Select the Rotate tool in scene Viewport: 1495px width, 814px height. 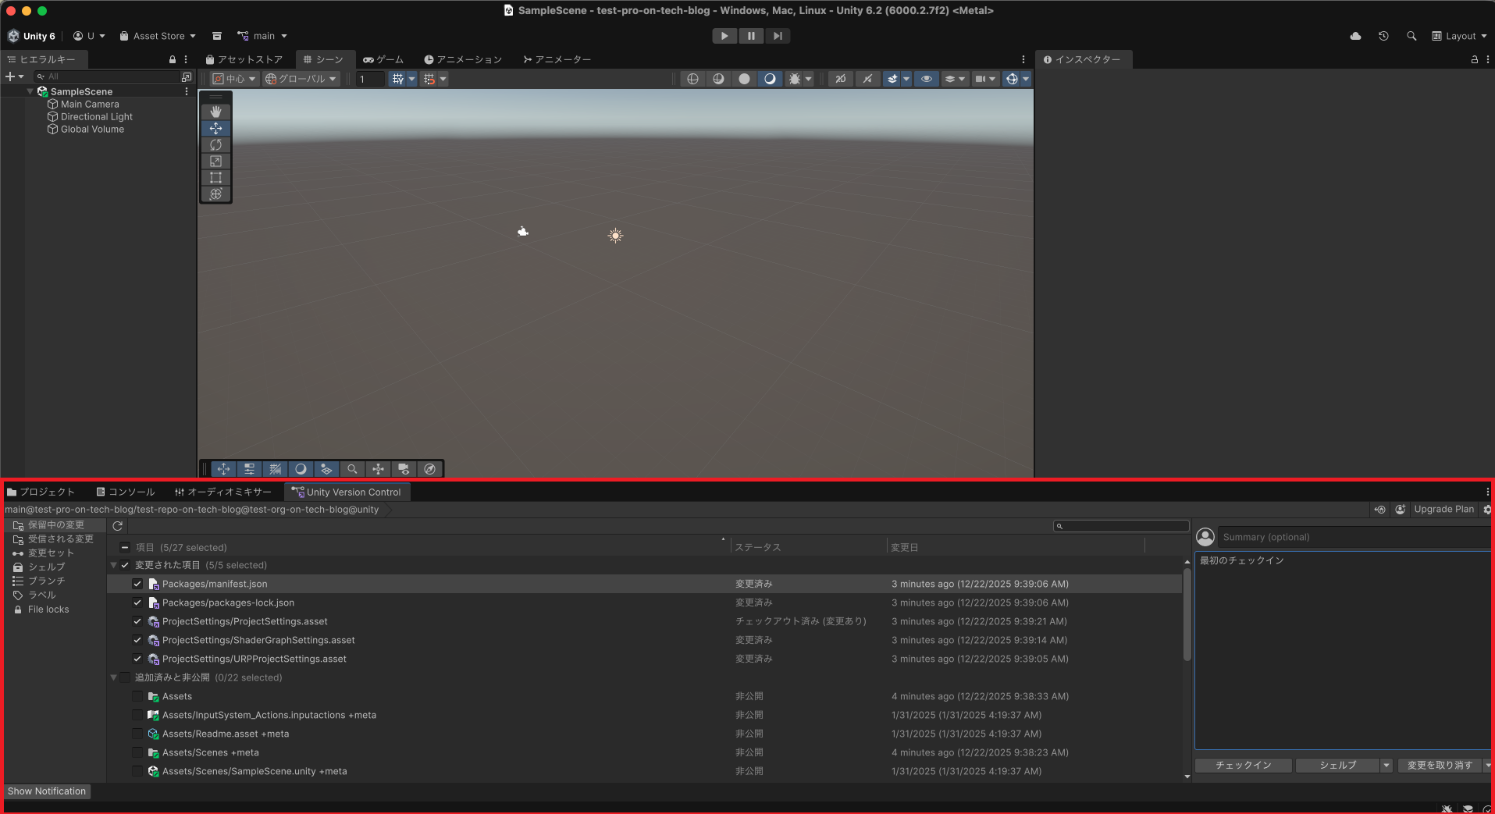point(216,145)
